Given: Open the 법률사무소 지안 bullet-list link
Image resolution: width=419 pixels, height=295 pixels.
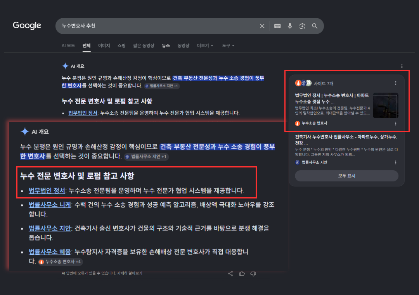Looking at the screenshot, I should tap(50, 228).
